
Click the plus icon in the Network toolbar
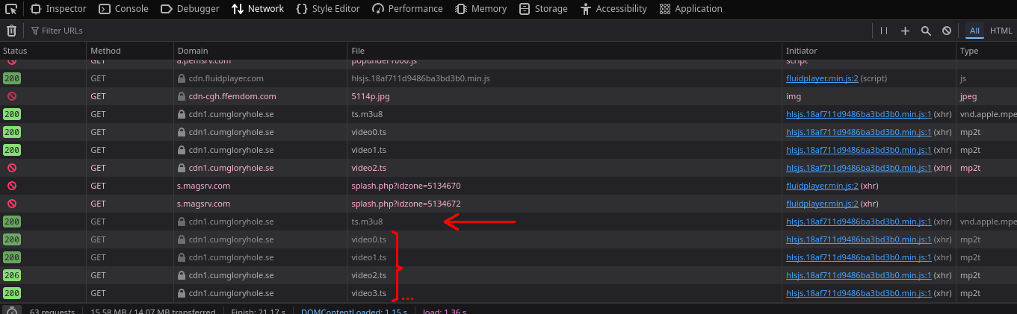905,31
